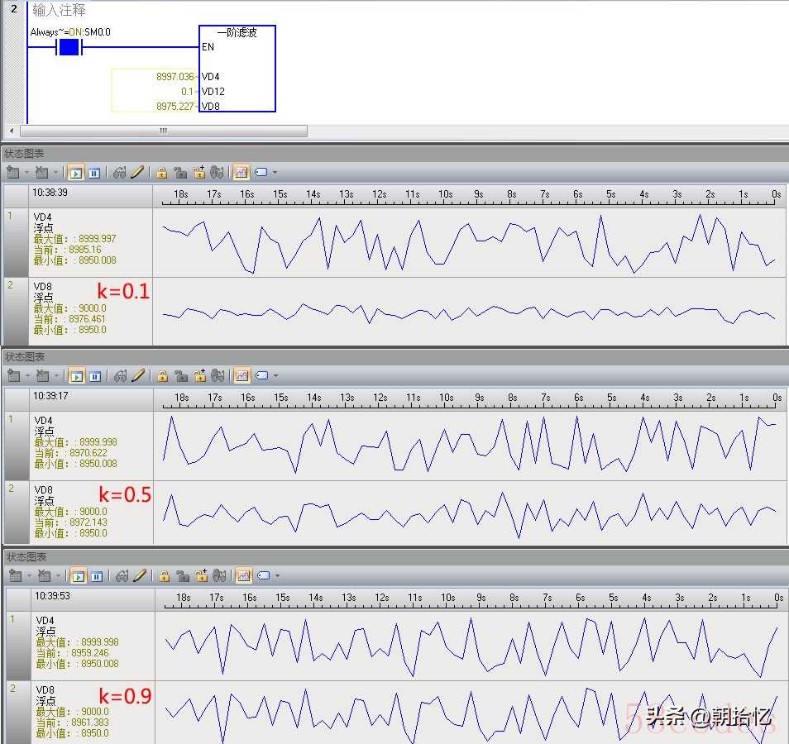The image size is (789, 744).
Task: Click the 8975.227 value at VD8 output
Action: [x=175, y=106]
